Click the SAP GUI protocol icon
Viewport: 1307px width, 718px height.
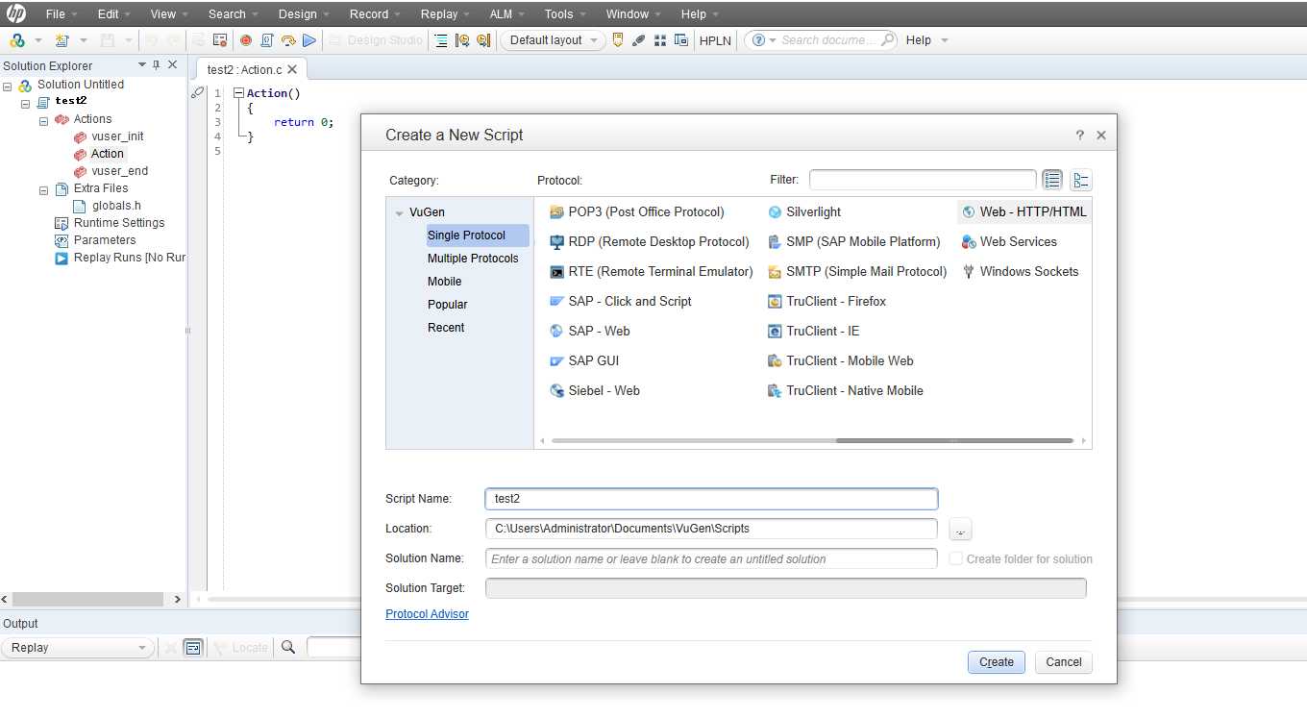pyautogui.click(x=556, y=361)
